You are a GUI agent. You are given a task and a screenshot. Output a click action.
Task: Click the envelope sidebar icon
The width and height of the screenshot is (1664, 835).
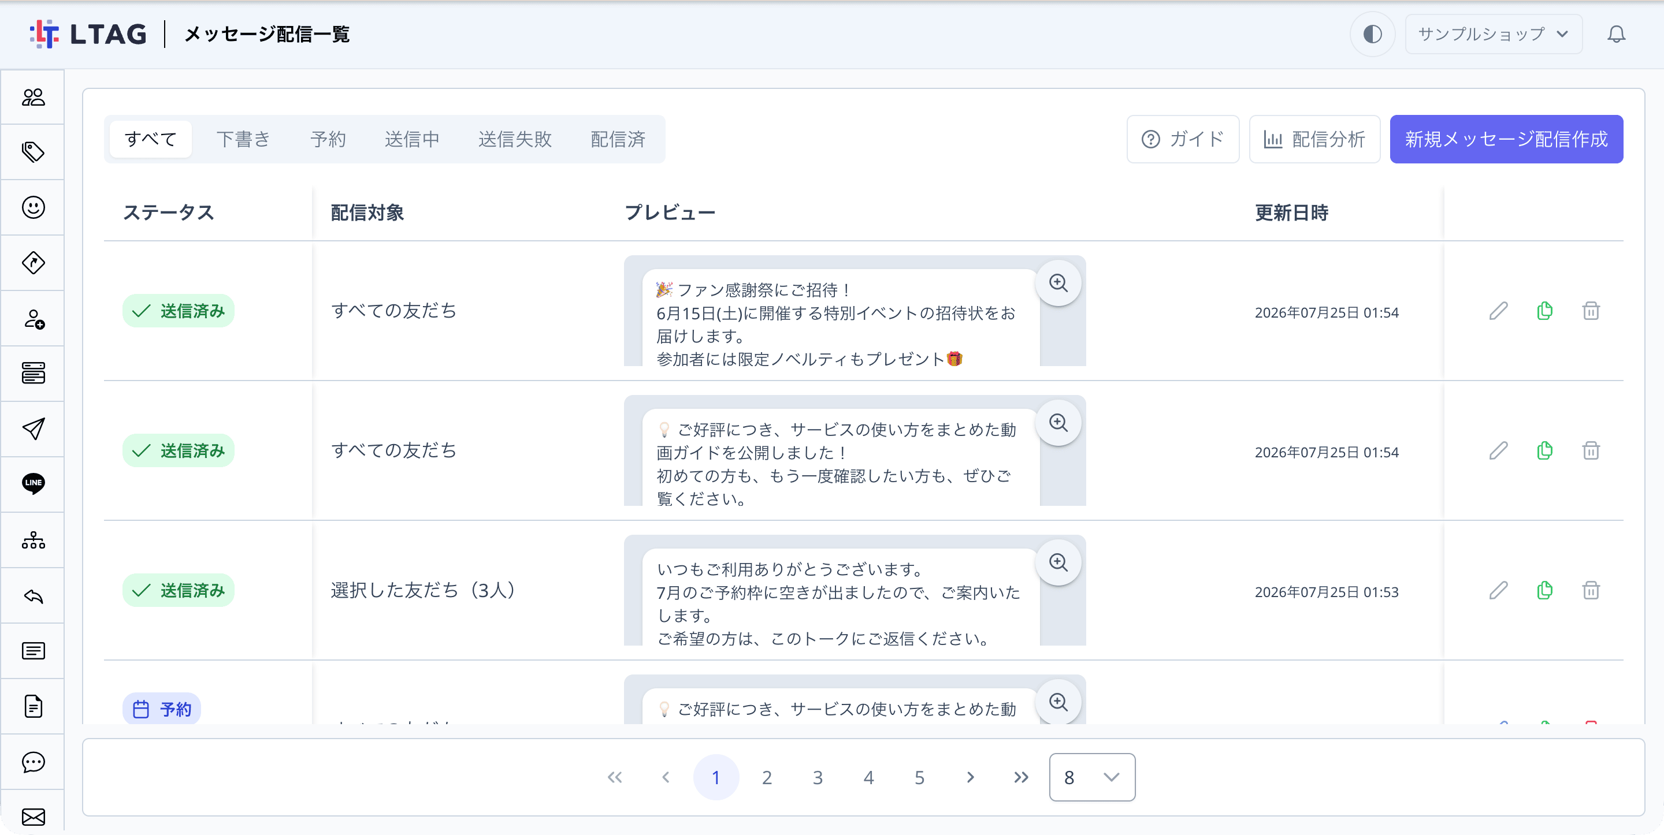click(x=33, y=817)
